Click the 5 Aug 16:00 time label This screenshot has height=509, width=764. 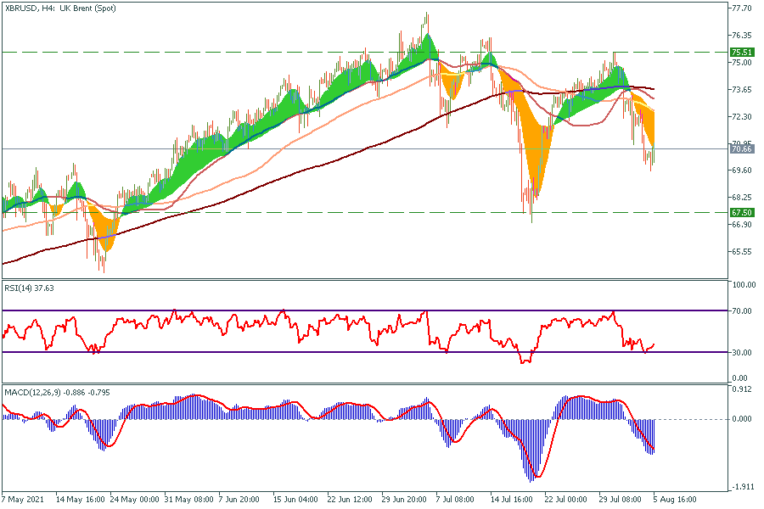tap(675, 500)
